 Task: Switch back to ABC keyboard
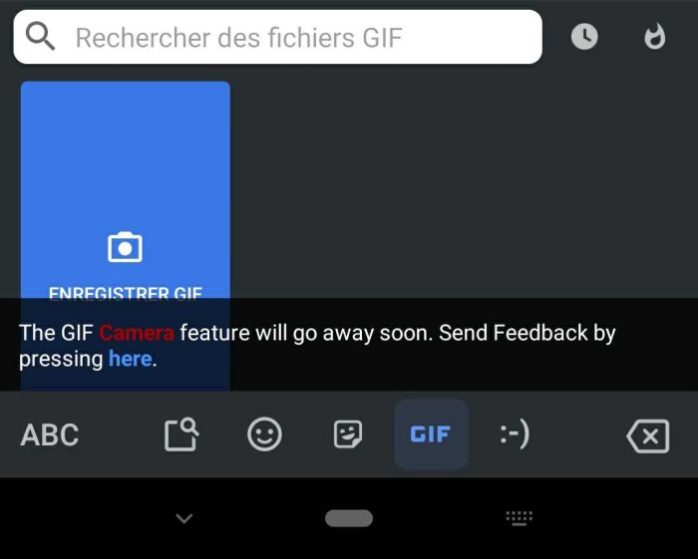coord(50,434)
